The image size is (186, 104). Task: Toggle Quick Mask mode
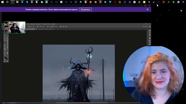(x=5, y=61)
